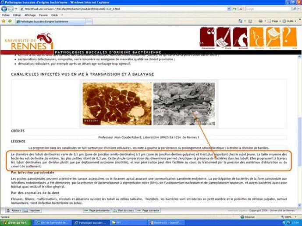Expand the Home button dropdown arrow

245,21
